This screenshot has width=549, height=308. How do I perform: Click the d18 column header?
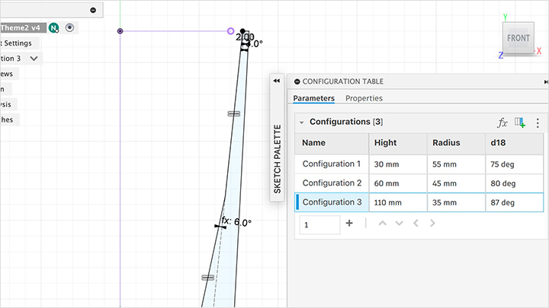514,143
